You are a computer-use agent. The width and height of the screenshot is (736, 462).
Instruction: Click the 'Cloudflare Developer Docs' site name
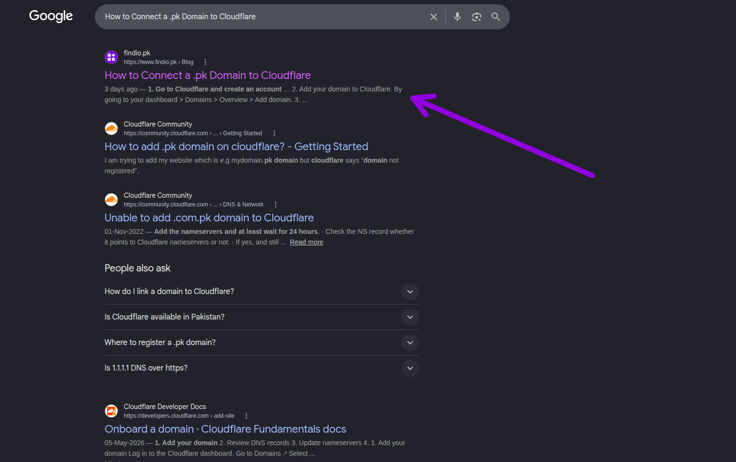click(165, 407)
